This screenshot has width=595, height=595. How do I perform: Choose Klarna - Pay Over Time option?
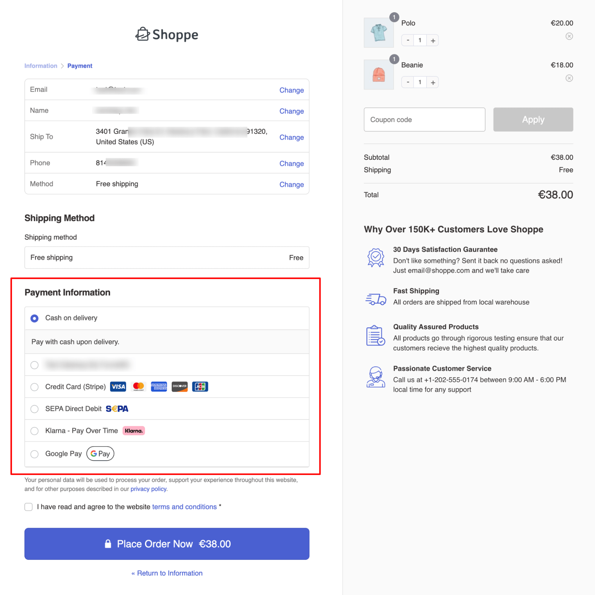(35, 430)
